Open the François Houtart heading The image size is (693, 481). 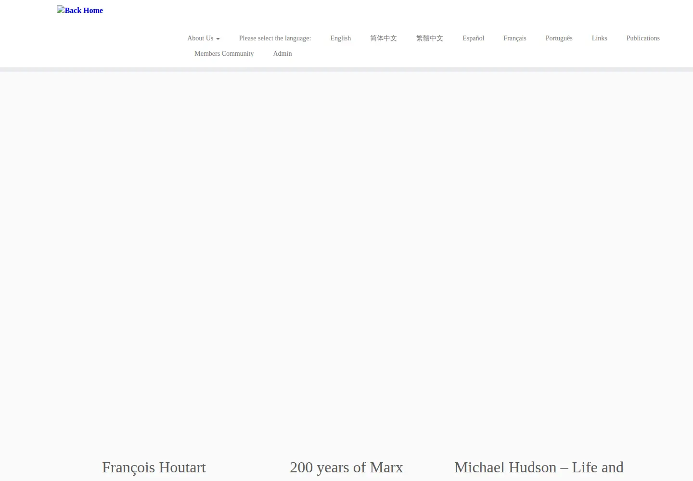tap(154, 468)
